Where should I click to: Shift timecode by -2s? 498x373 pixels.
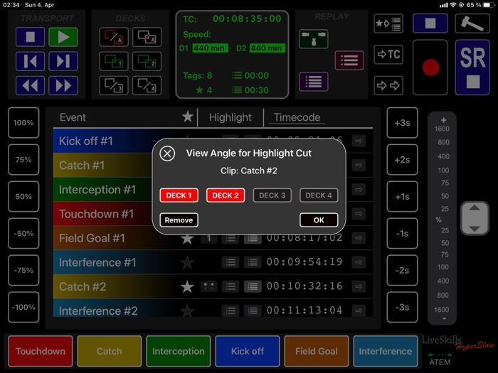tap(402, 270)
